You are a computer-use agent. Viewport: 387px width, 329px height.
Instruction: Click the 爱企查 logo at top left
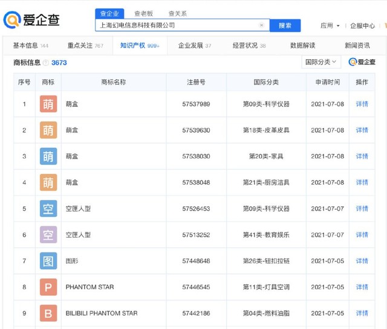point(31,20)
